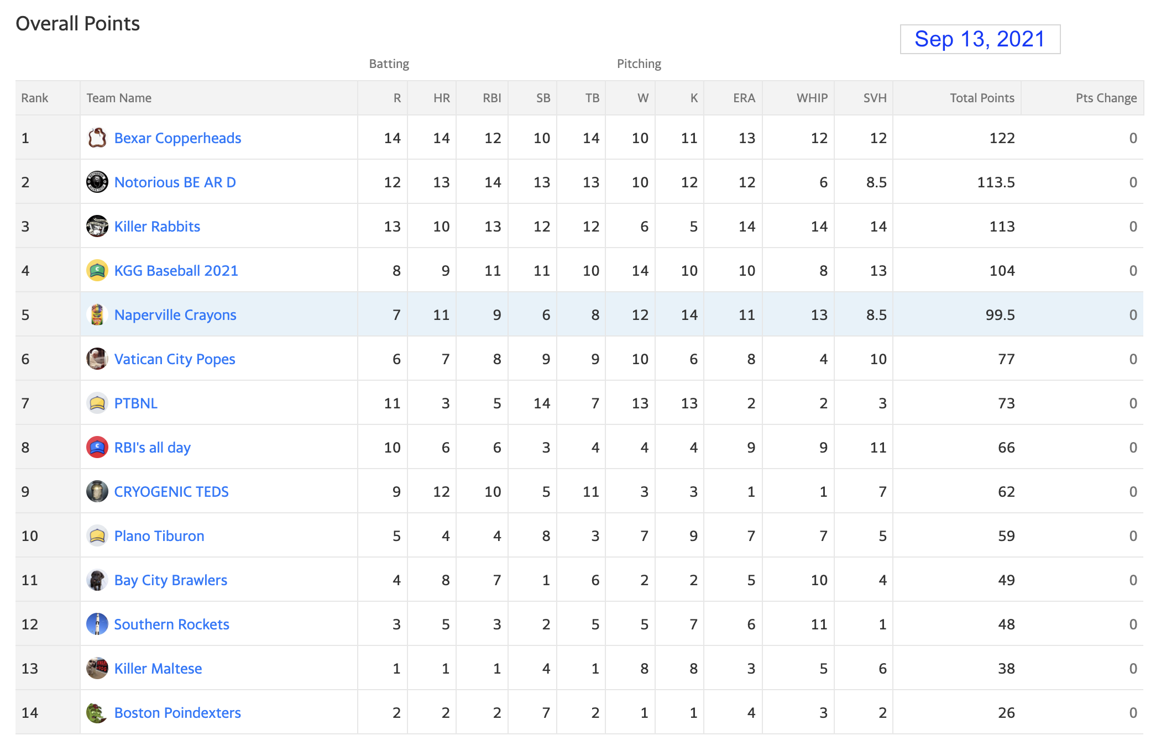This screenshot has width=1161, height=746.
Task: Open the Vatican City Popes team link
Action: click(175, 359)
